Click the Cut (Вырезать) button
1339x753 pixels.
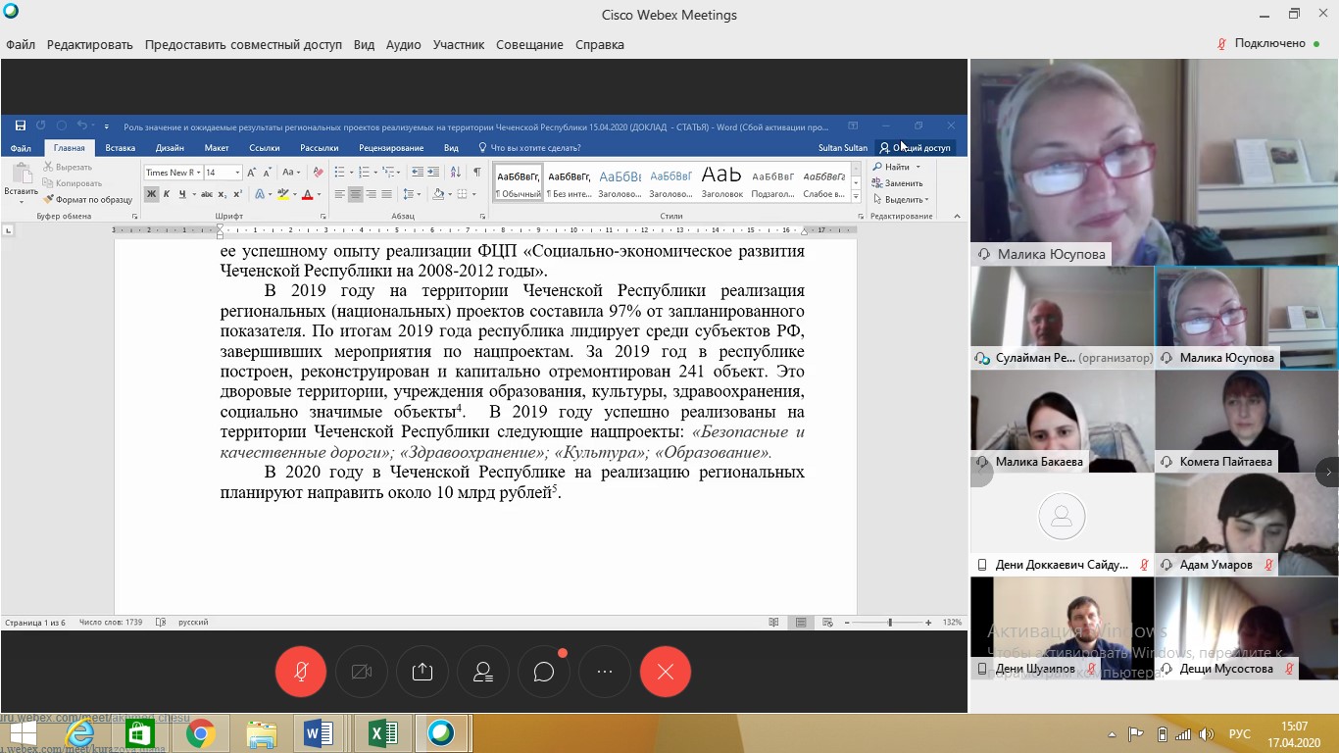pos(68,168)
